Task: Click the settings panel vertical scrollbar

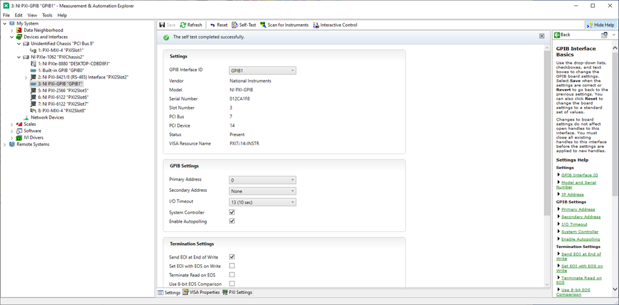Action: 547,155
